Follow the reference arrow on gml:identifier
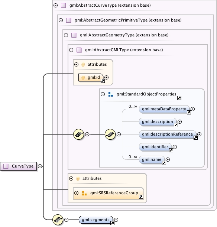The width and height of the screenshot is (217, 227). coord(171,150)
